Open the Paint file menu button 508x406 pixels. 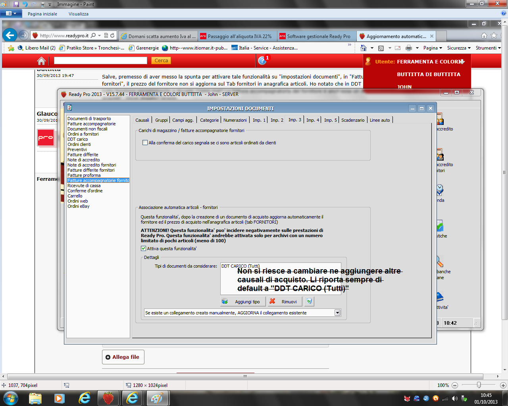pos(11,13)
